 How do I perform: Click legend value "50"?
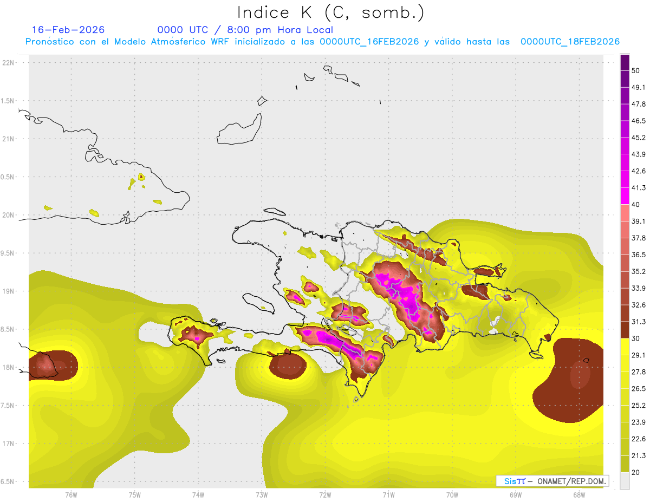[x=636, y=71]
